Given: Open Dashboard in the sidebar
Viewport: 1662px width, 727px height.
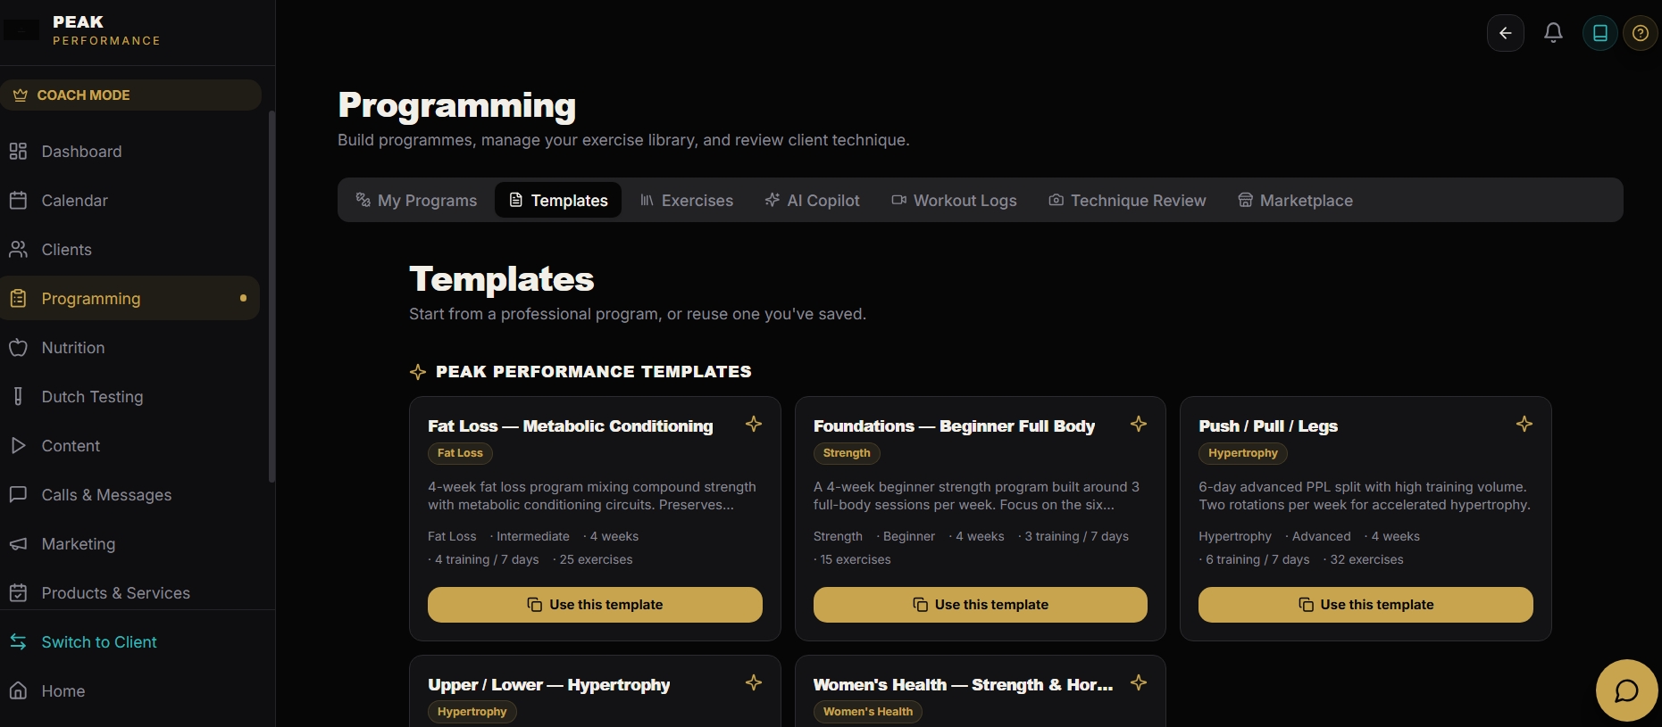Looking at the screenshot, I should pyautogui.click(x=130, y=152).
